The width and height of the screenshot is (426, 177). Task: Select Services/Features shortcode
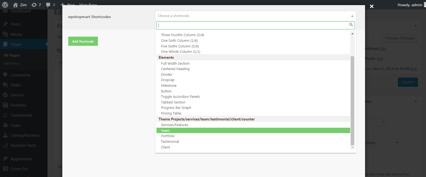coord(253,125)
